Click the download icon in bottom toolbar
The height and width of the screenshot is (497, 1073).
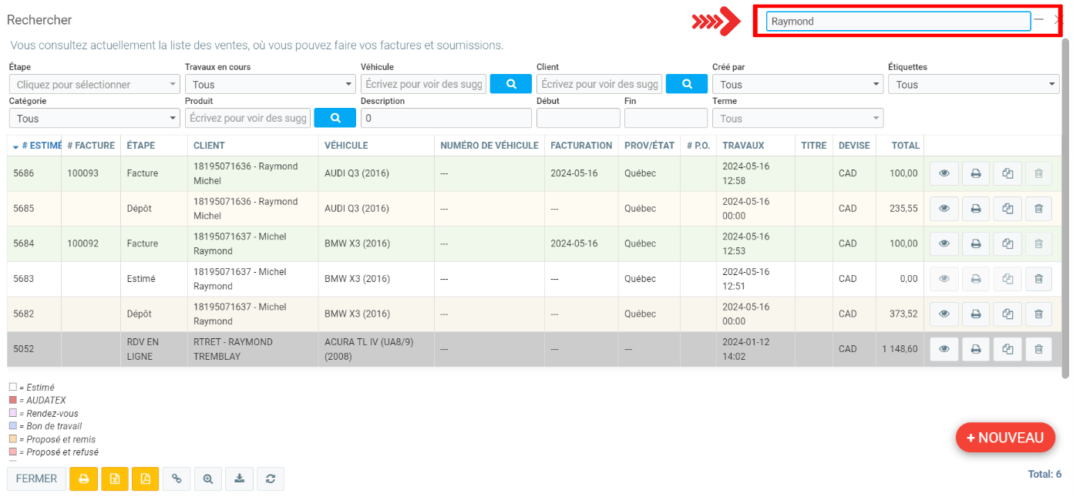pyautogui.click(x=239, y=479)
